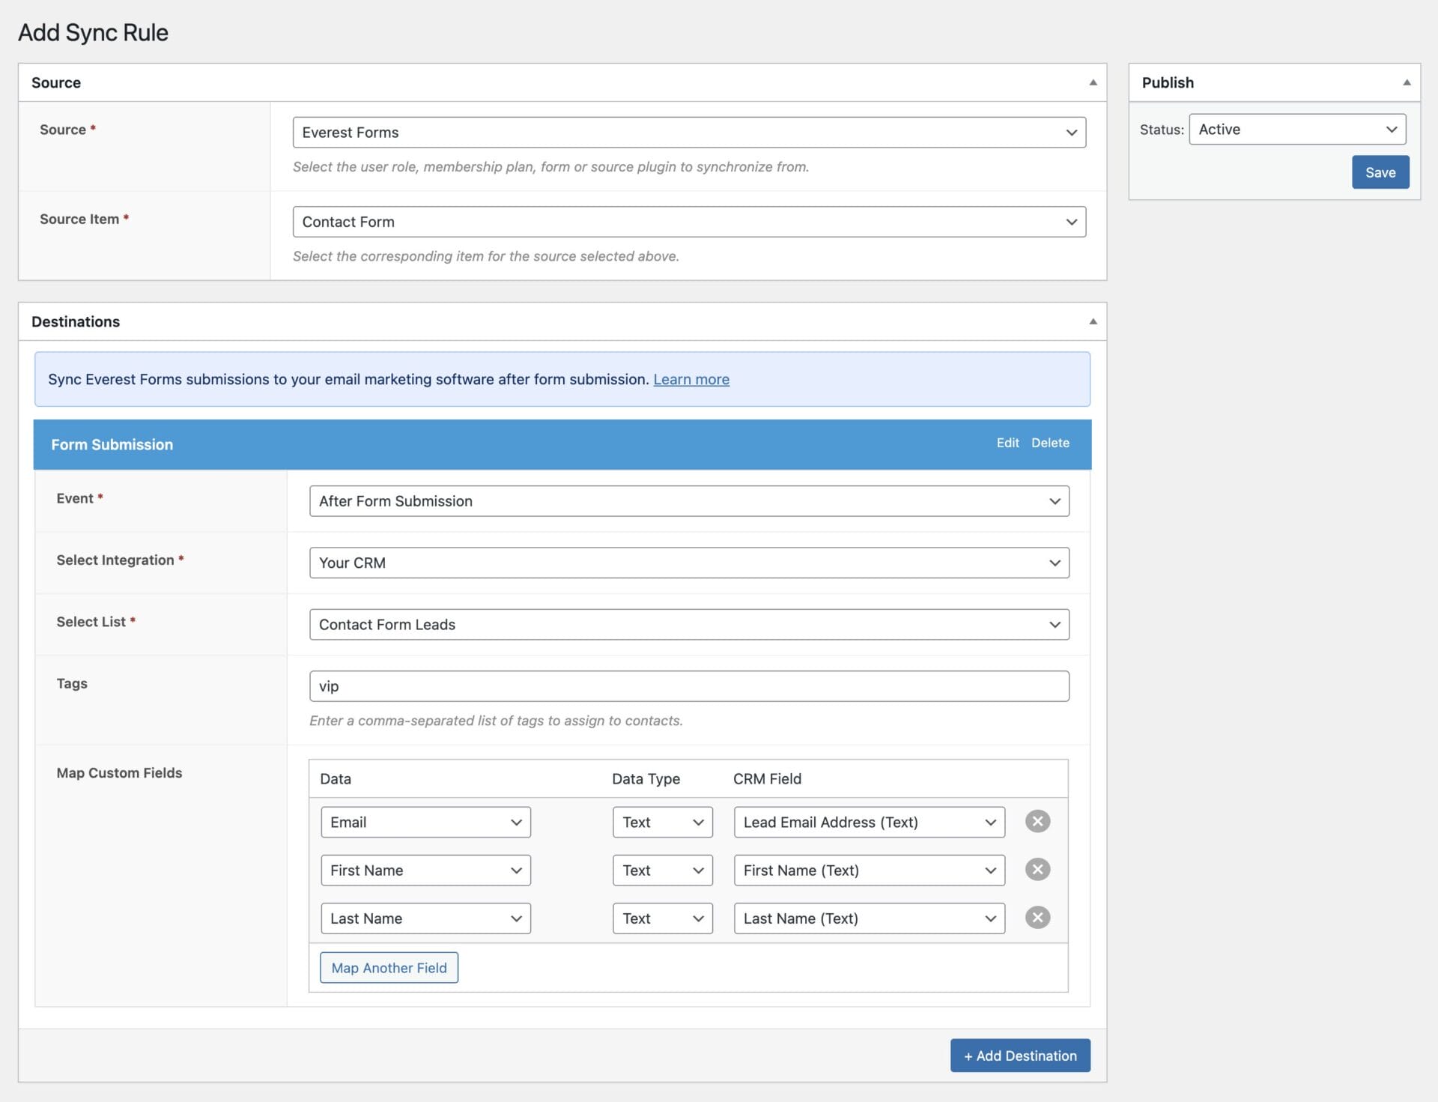The width and height of the screenshot is (1438, 1102).
Task: Remove the First Name mapping row
Action: pyautogui.click(x=1037, y=870)
